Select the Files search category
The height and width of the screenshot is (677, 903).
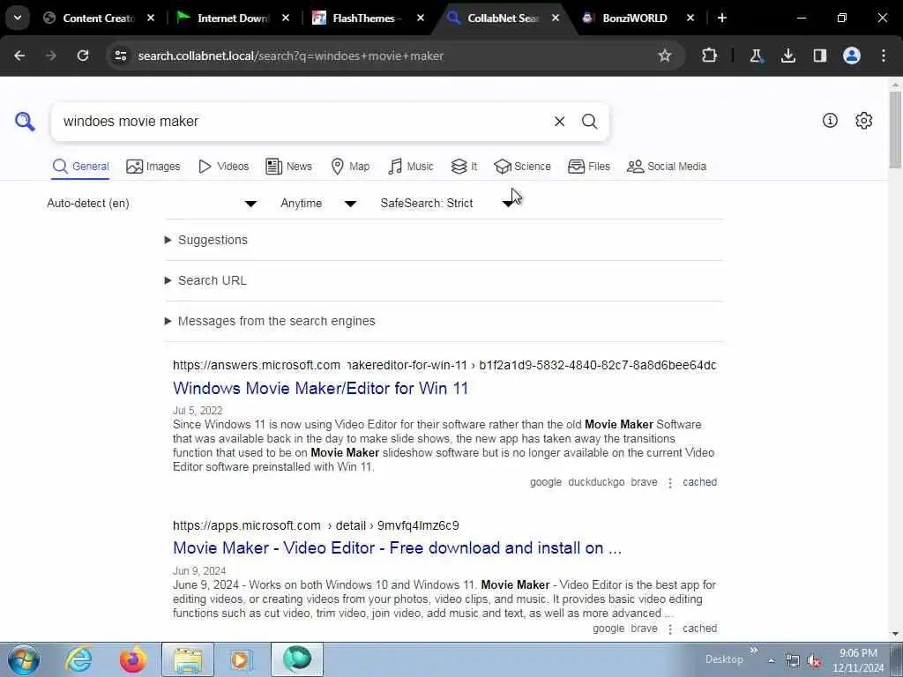[588, 167]
